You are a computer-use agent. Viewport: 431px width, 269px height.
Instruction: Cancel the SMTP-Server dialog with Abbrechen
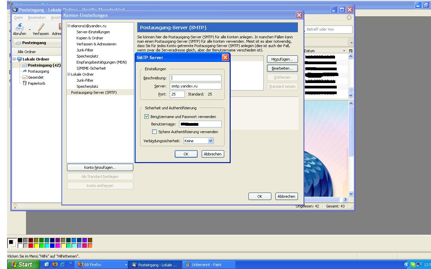tap(213, 154)
